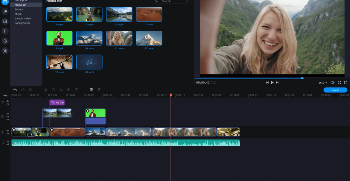Mute the music audio track

(7, 141)
